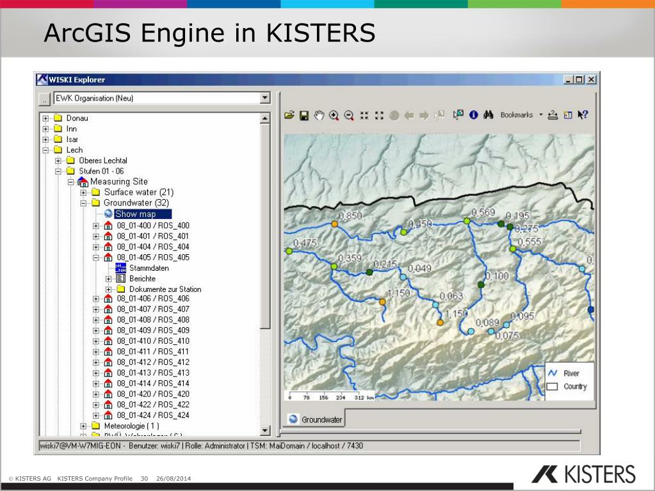Open the Bookmarks dropdown arrow
655x491 pixels.
tap(541, 115)
